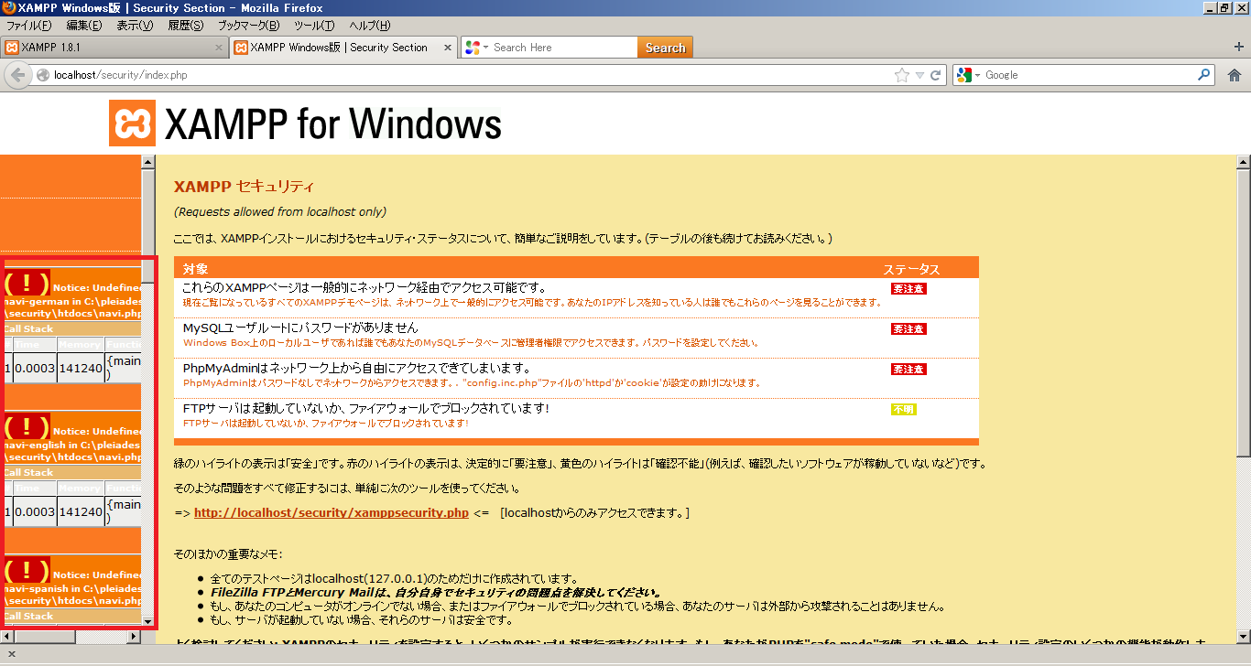Click the '(Requests allowed from localhost only)' text

(x=280, y=211)
